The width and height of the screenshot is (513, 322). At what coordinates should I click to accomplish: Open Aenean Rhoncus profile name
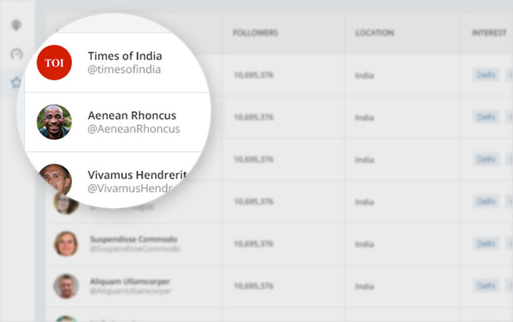132,115
